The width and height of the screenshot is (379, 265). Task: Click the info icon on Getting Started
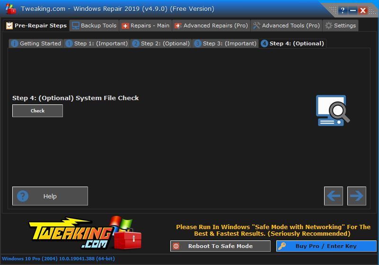tap(15, 43)
